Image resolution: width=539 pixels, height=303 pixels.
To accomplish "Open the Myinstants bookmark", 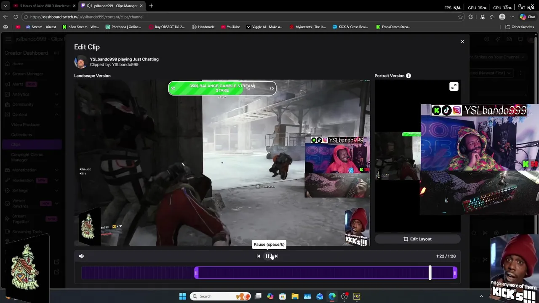I will (307, 27).
